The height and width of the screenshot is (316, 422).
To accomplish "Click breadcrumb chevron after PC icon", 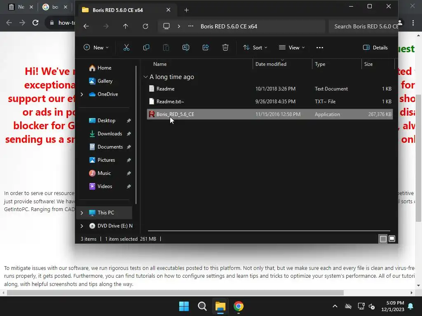I will (x=179, y=26).
